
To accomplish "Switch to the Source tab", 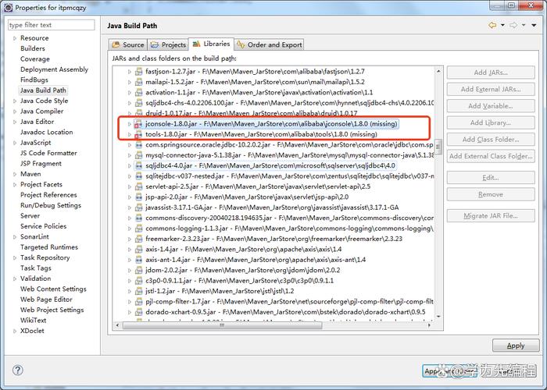I will point(128,44).
